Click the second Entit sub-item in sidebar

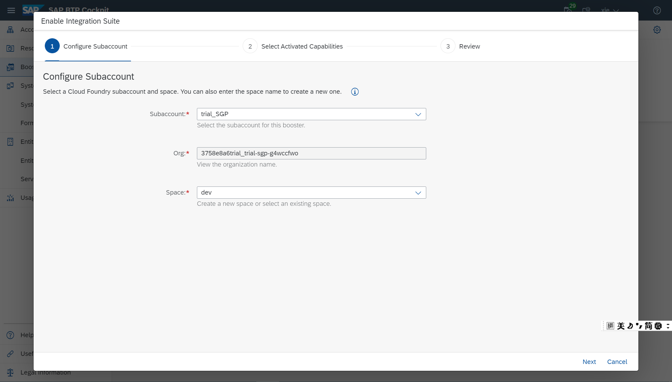pyautogui.click(x=27, y=161)
